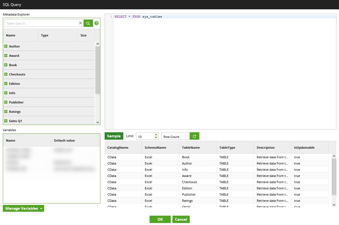Image resolution: width=339 pixels, height=225 pixels.
Task: Click the metadata explorer scrollbar thumb
Action: [x=98, y=70]
